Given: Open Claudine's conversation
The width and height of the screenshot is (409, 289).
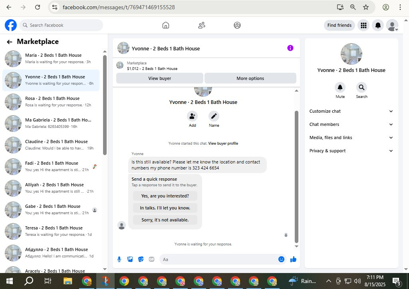Looking at the screenshot, I should 51,145.
